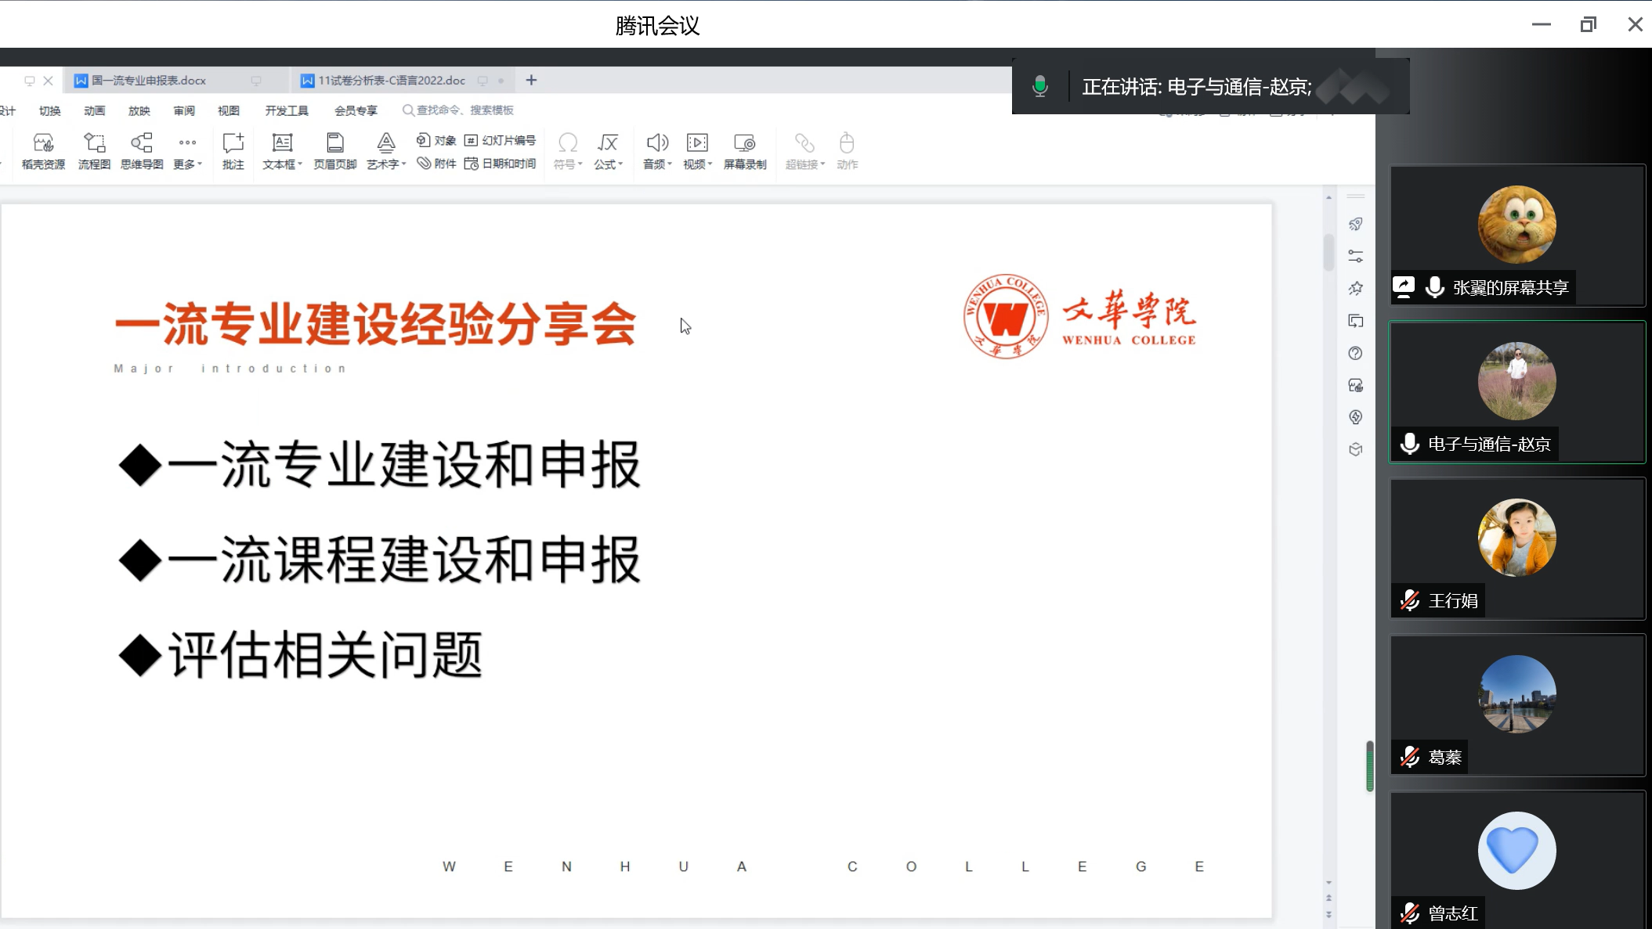Viewport: 1652px width, 929px height.
Task: Expand the 音频 audio dropdown
Action: (x=670, y=164)
